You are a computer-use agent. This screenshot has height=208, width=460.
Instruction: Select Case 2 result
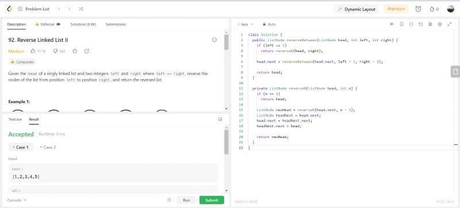click(x=48, y=147)
